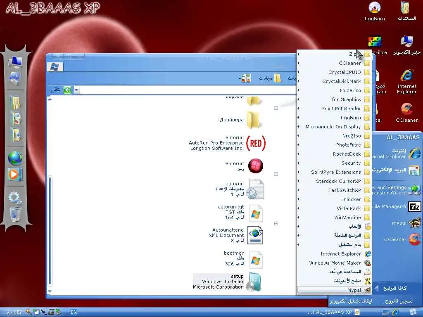The height and width of the screenshot is (317, 423).
Task: Expand the Vista Pack menu entry
Action: (334, 208)
